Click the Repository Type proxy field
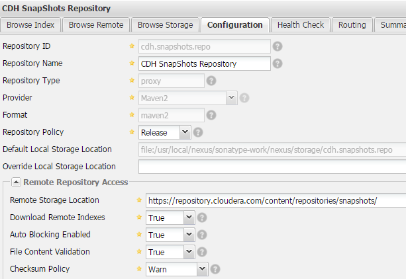The width and height of the screenshot is (406, 279). click(172, 81)
